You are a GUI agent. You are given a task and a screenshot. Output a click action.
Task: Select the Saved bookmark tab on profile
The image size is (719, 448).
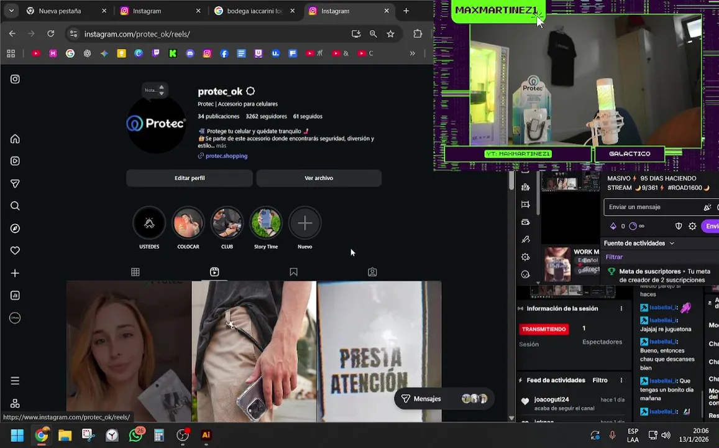(x=293, y=272)
